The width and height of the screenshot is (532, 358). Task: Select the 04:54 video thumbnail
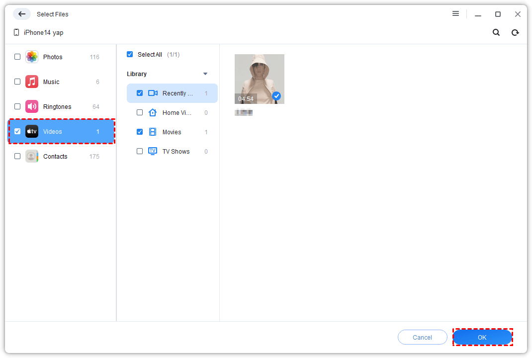point(259,79)
